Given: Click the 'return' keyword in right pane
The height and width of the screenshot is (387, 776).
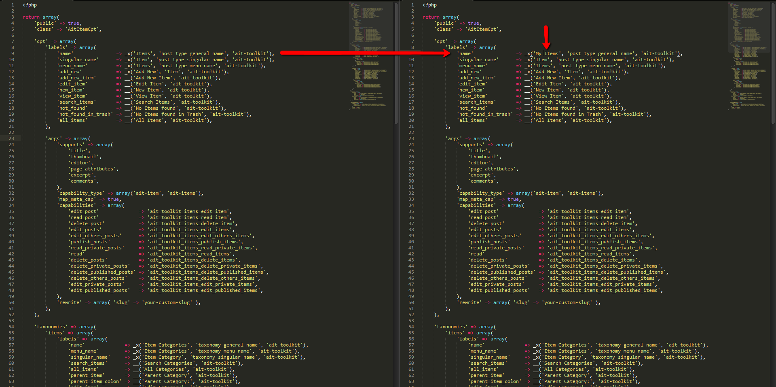Looking at the screenshot, I should tap(431, 17).
